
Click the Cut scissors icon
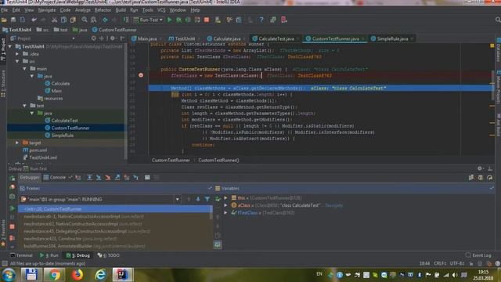pyautogui.click(x=55, y=20)
